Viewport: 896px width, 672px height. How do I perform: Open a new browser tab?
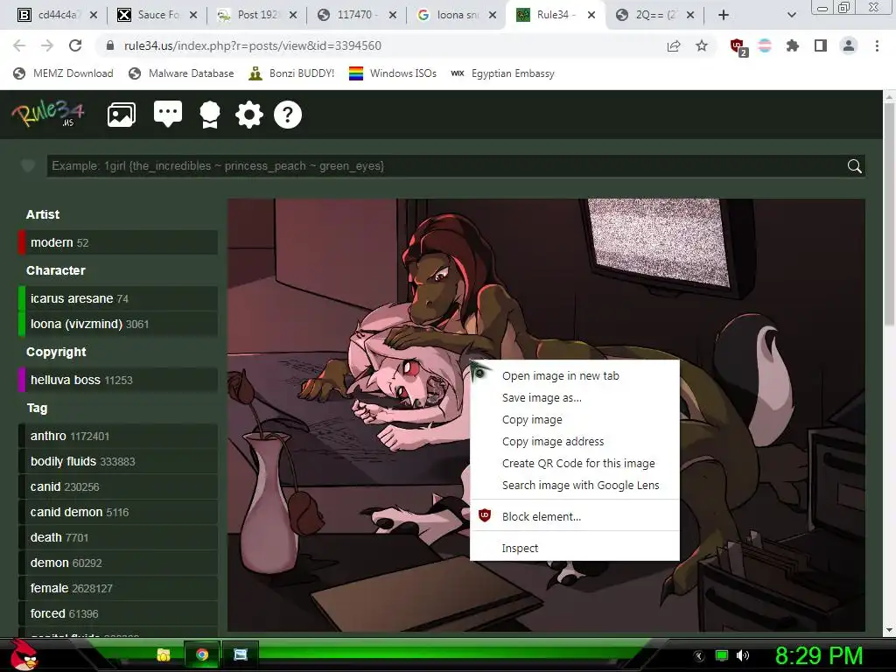[724, 15]
